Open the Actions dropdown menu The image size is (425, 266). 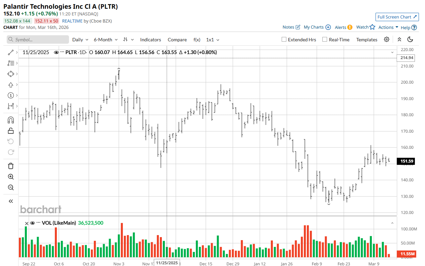click(x=388, y=27)
